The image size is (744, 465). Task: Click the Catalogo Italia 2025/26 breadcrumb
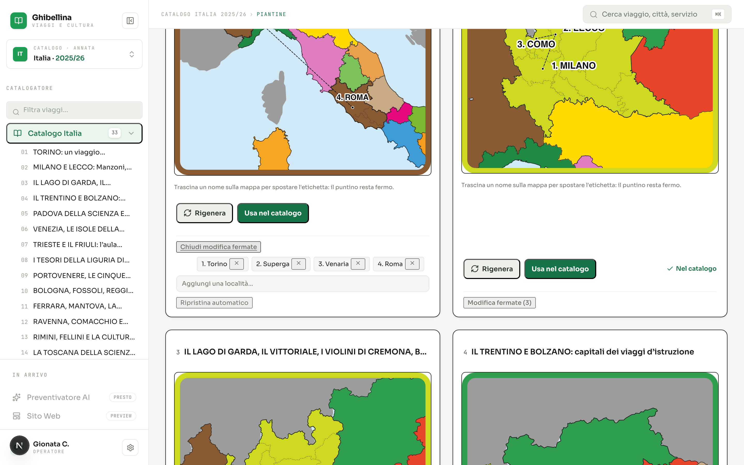tap(204, 14)
